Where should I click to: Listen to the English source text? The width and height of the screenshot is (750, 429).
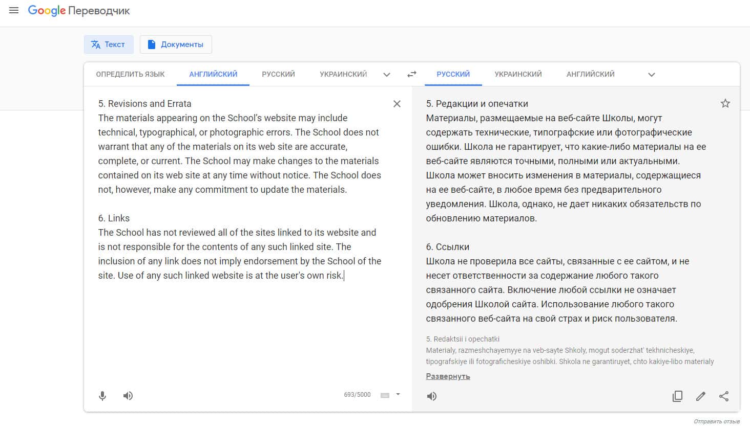tap(128, 396)
